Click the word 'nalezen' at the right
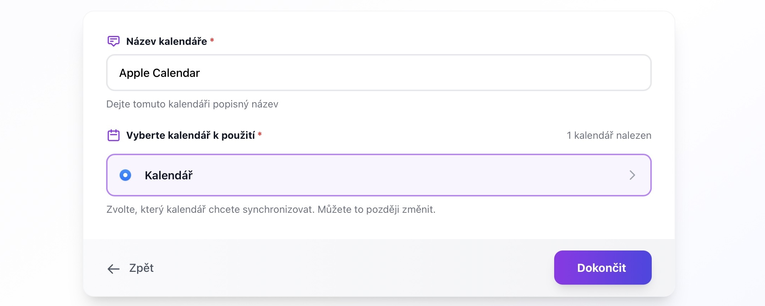Viewport: 765px width, 306px height. (634, 136)
